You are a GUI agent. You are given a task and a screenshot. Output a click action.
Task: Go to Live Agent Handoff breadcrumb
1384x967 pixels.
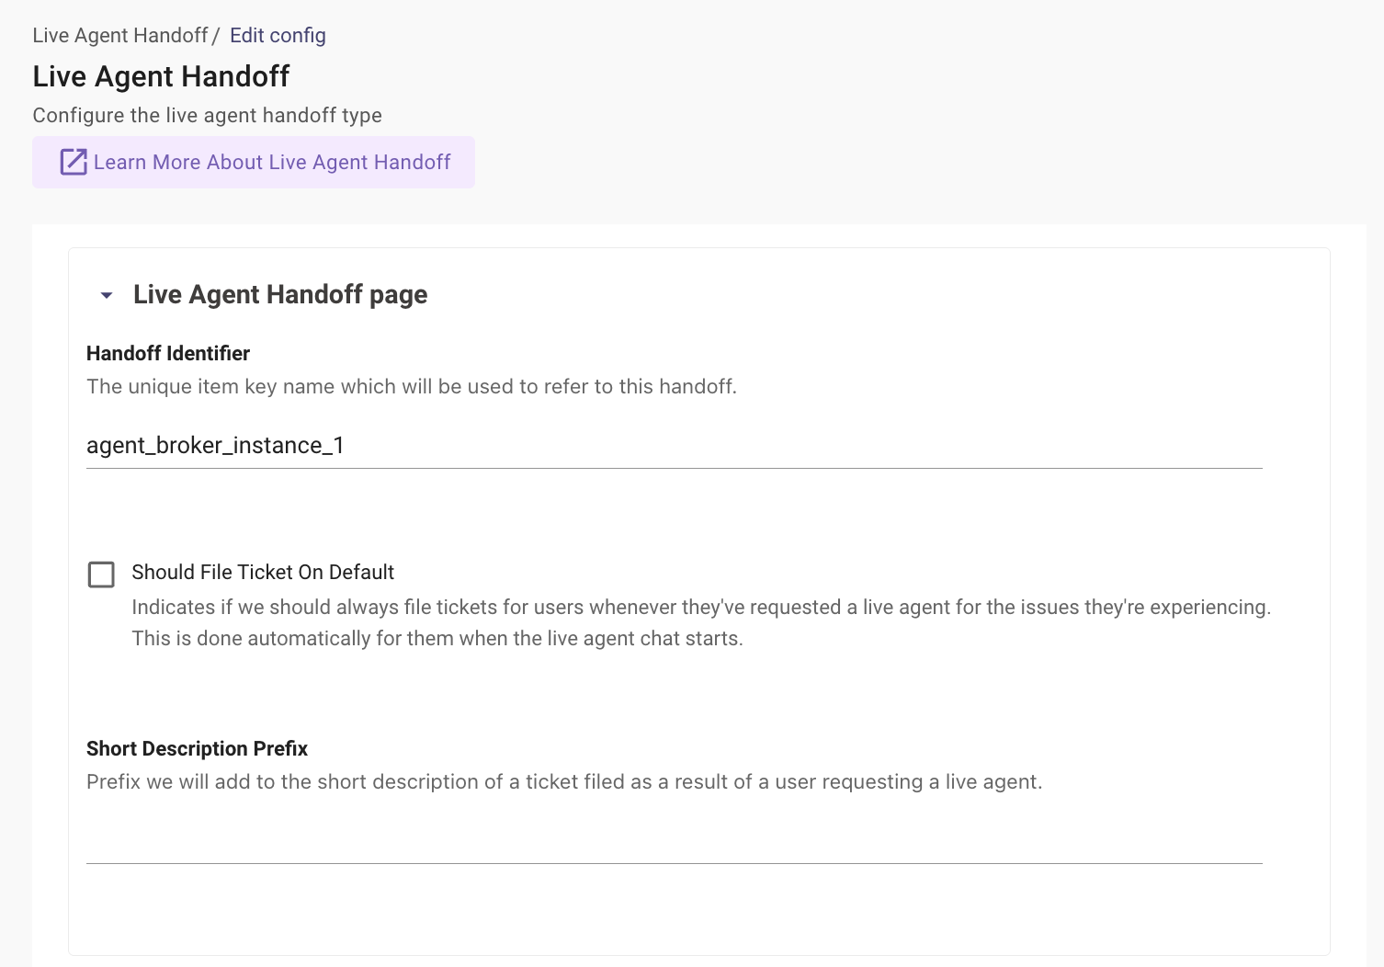(120, 35)
